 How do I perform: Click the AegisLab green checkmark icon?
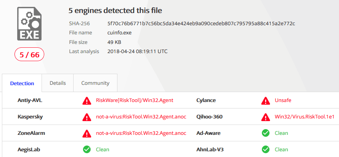pos(87,149)
